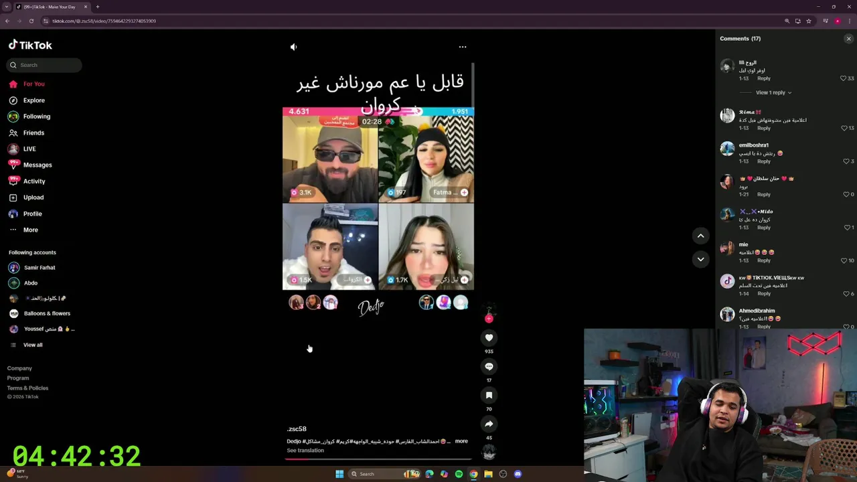Reply to Mido's comment
This screenshot has height=482, width=857.
764,228
